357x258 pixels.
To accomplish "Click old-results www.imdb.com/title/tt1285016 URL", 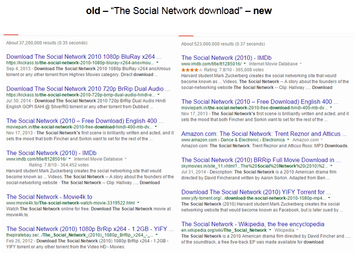I will click(37, 159).
